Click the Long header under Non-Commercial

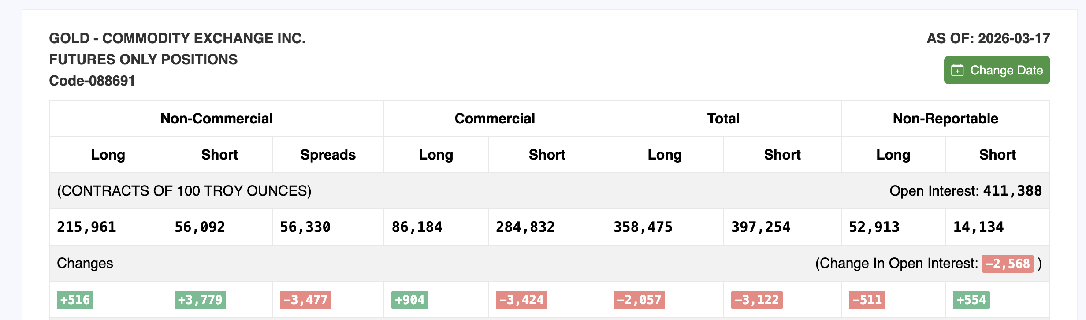click(x=108, y=155)
